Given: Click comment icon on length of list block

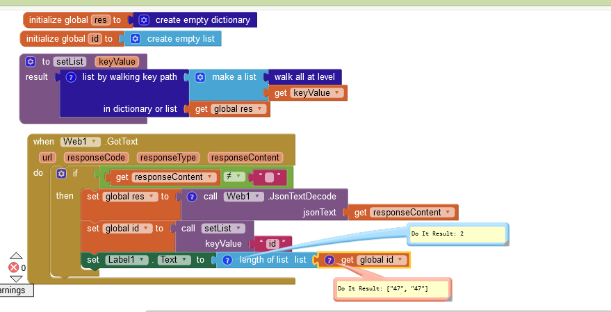Looking at the screenshot, I should coord(227,260).
